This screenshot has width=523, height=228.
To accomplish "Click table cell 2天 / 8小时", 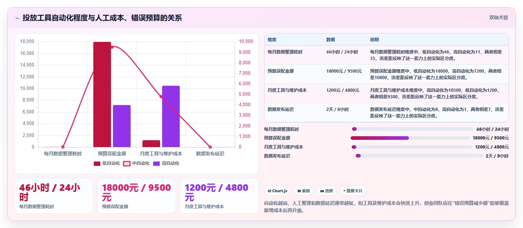I will click(338, 109).
